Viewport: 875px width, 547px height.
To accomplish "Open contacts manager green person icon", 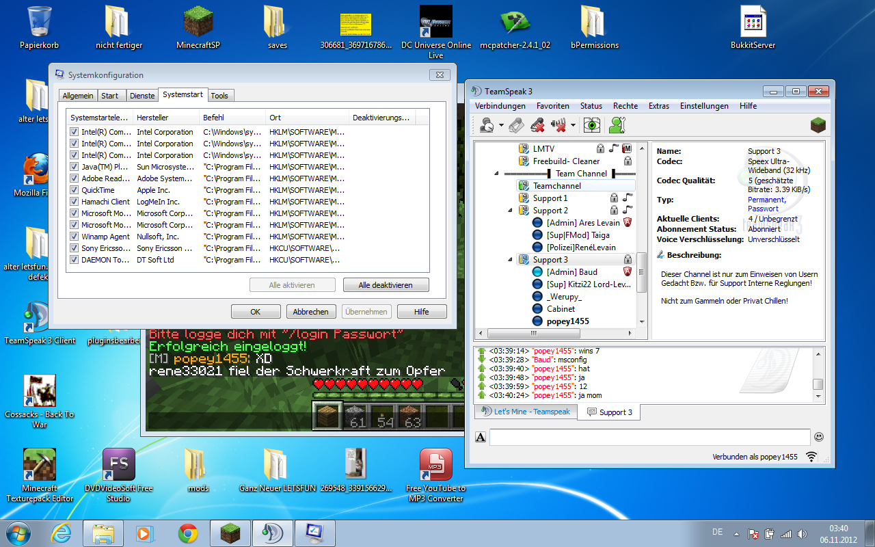I will tap(617, 125).
